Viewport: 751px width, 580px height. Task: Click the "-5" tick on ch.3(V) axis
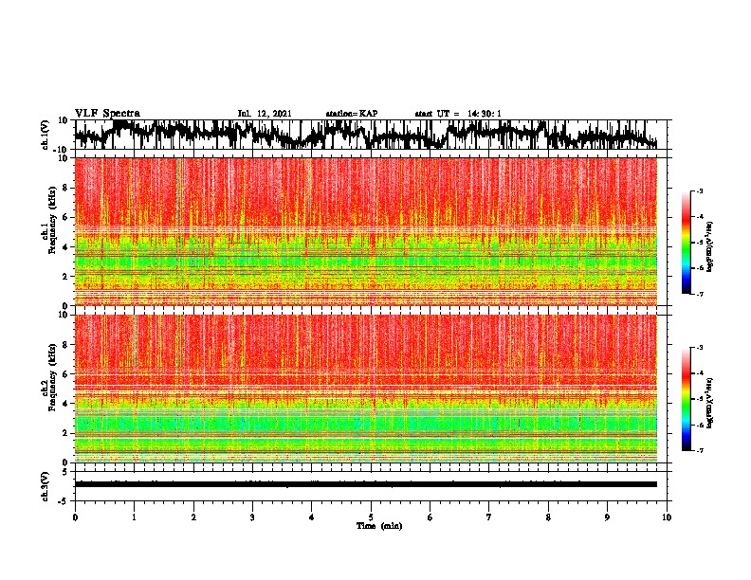[64, 501]
